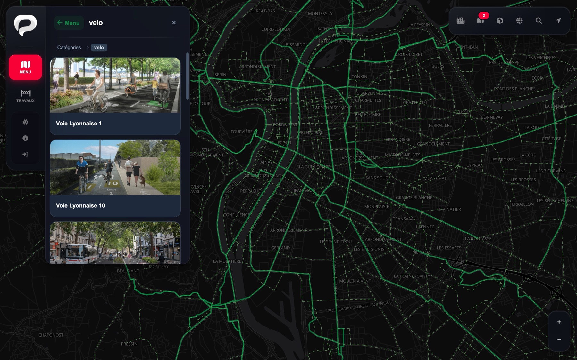Zoom out with the minus button
Image resolution: width=577 pixels, height=360 pixels.
pyautogui.click(x=559, y=340)
